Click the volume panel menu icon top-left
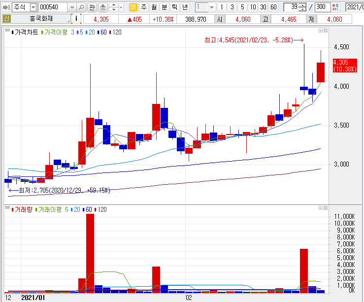Image resolution: width=364 pixels, height=302 pixels. (x=7, y=207)
